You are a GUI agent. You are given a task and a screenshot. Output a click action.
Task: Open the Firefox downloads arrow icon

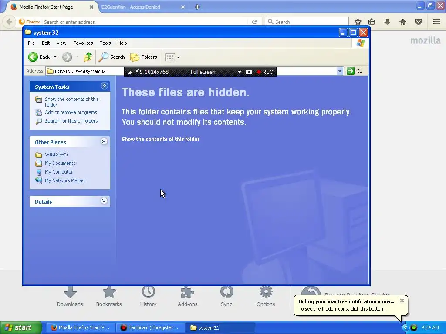pyautogui.click(x=387, y=22)
